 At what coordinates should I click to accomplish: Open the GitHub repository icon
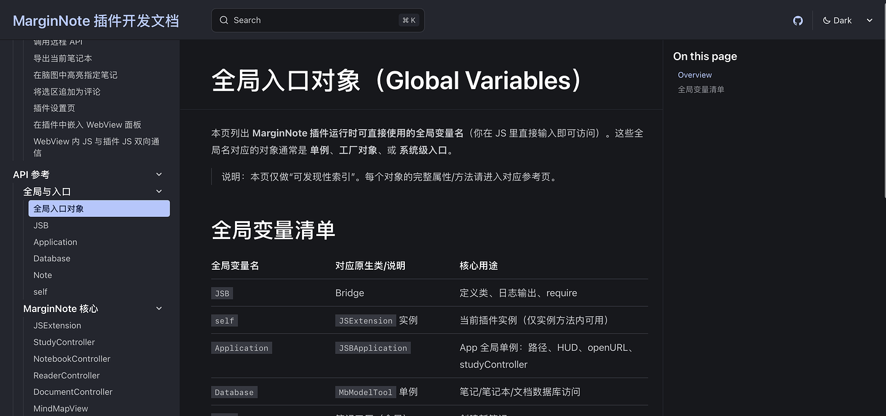tap(798, 20)
